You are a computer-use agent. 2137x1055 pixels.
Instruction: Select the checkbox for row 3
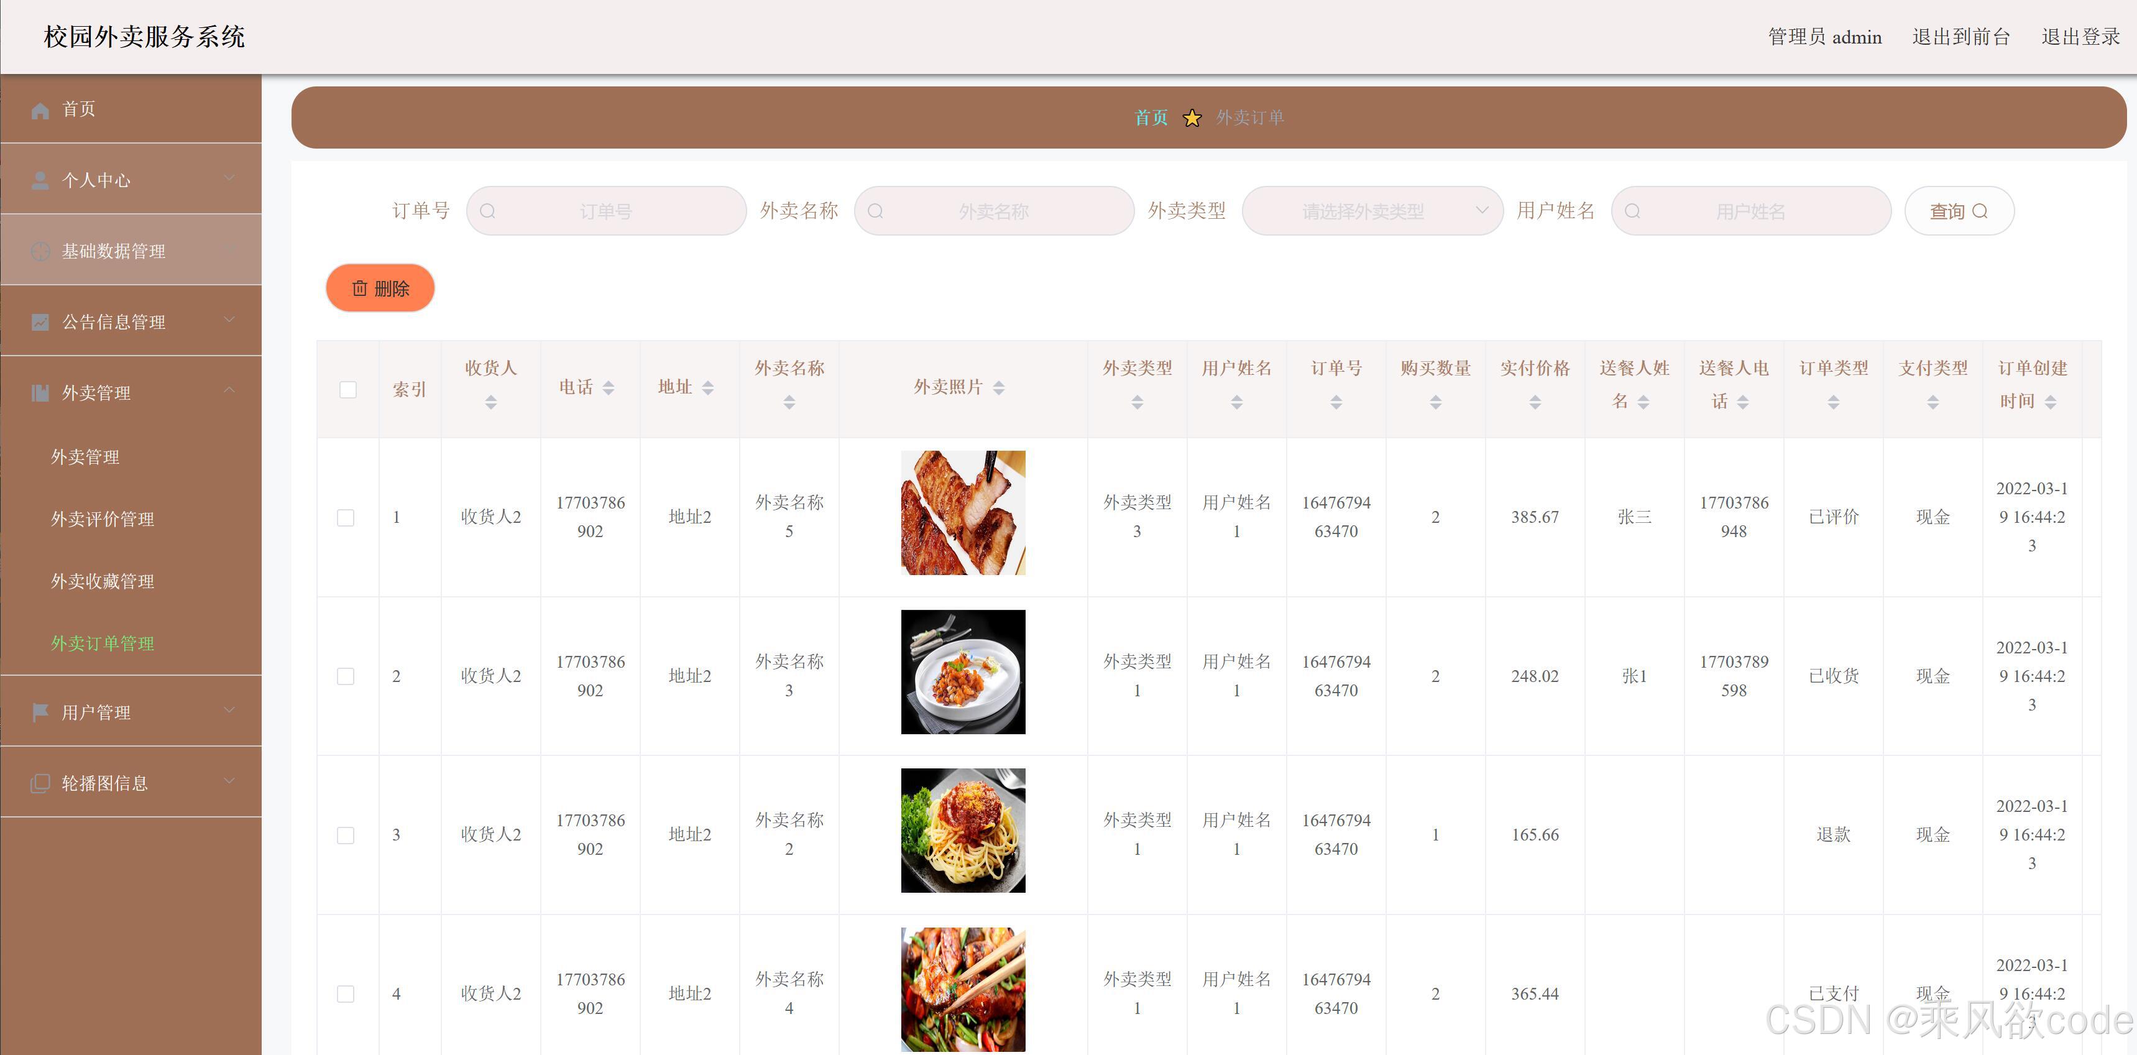[346, 835]
